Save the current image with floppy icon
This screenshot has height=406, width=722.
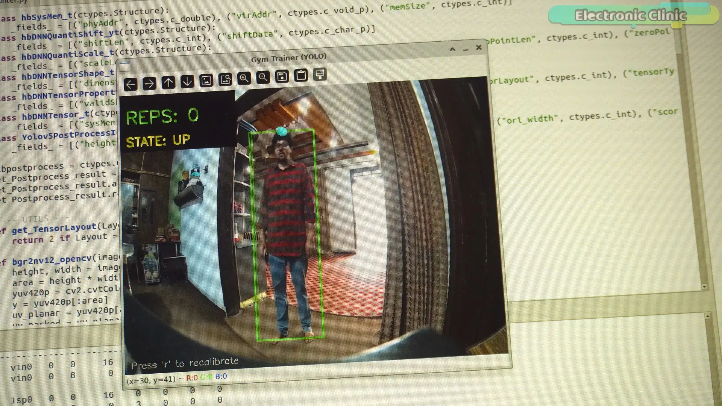[x=282, y=76]
